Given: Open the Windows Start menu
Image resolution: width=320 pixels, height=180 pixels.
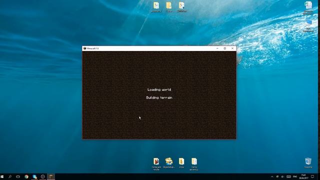Looking at the screenshot, I should [x=2, y=176].
